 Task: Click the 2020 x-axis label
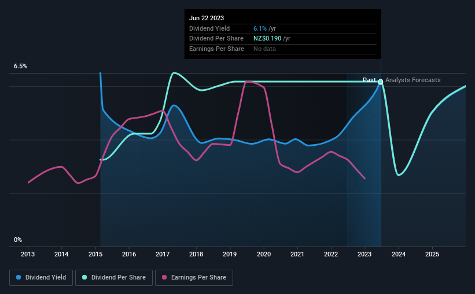tap(264, 254)
